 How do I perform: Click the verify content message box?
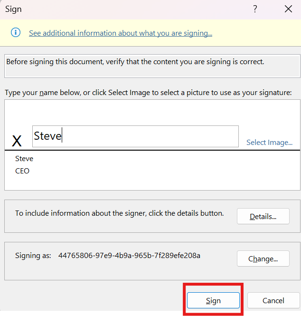pyautogui.click(x=152, y=66)
